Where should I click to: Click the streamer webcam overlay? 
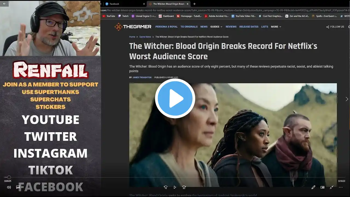tap(50, 28)
